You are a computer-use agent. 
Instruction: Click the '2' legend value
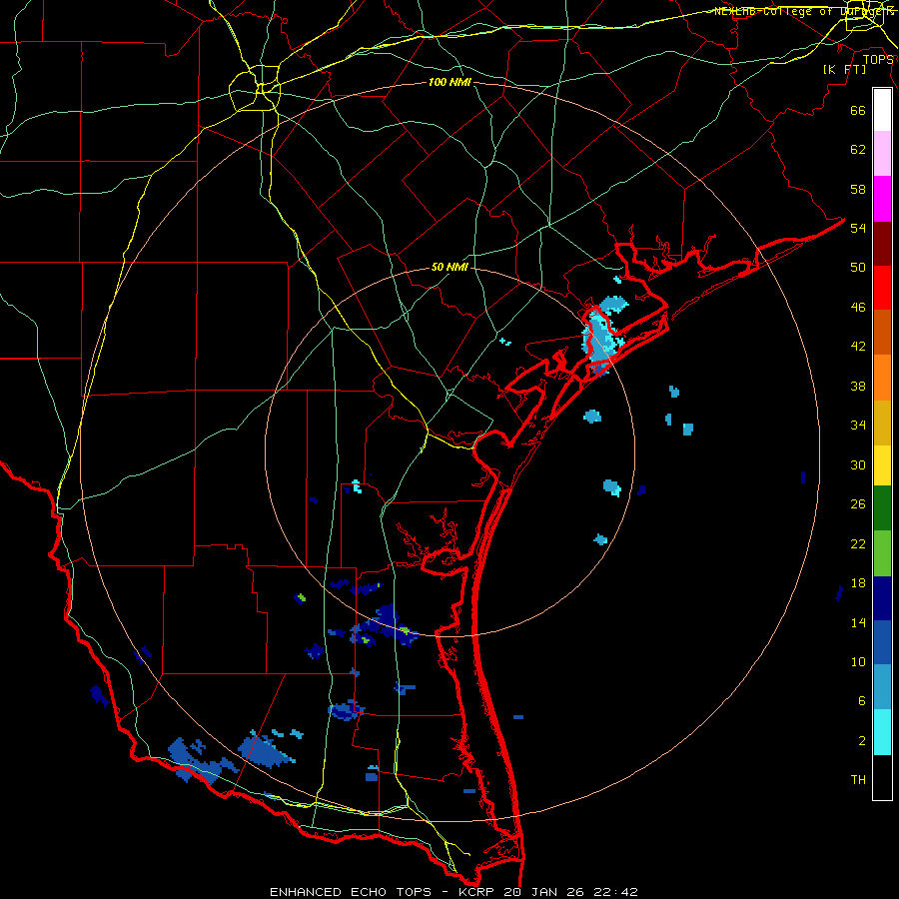862,741
